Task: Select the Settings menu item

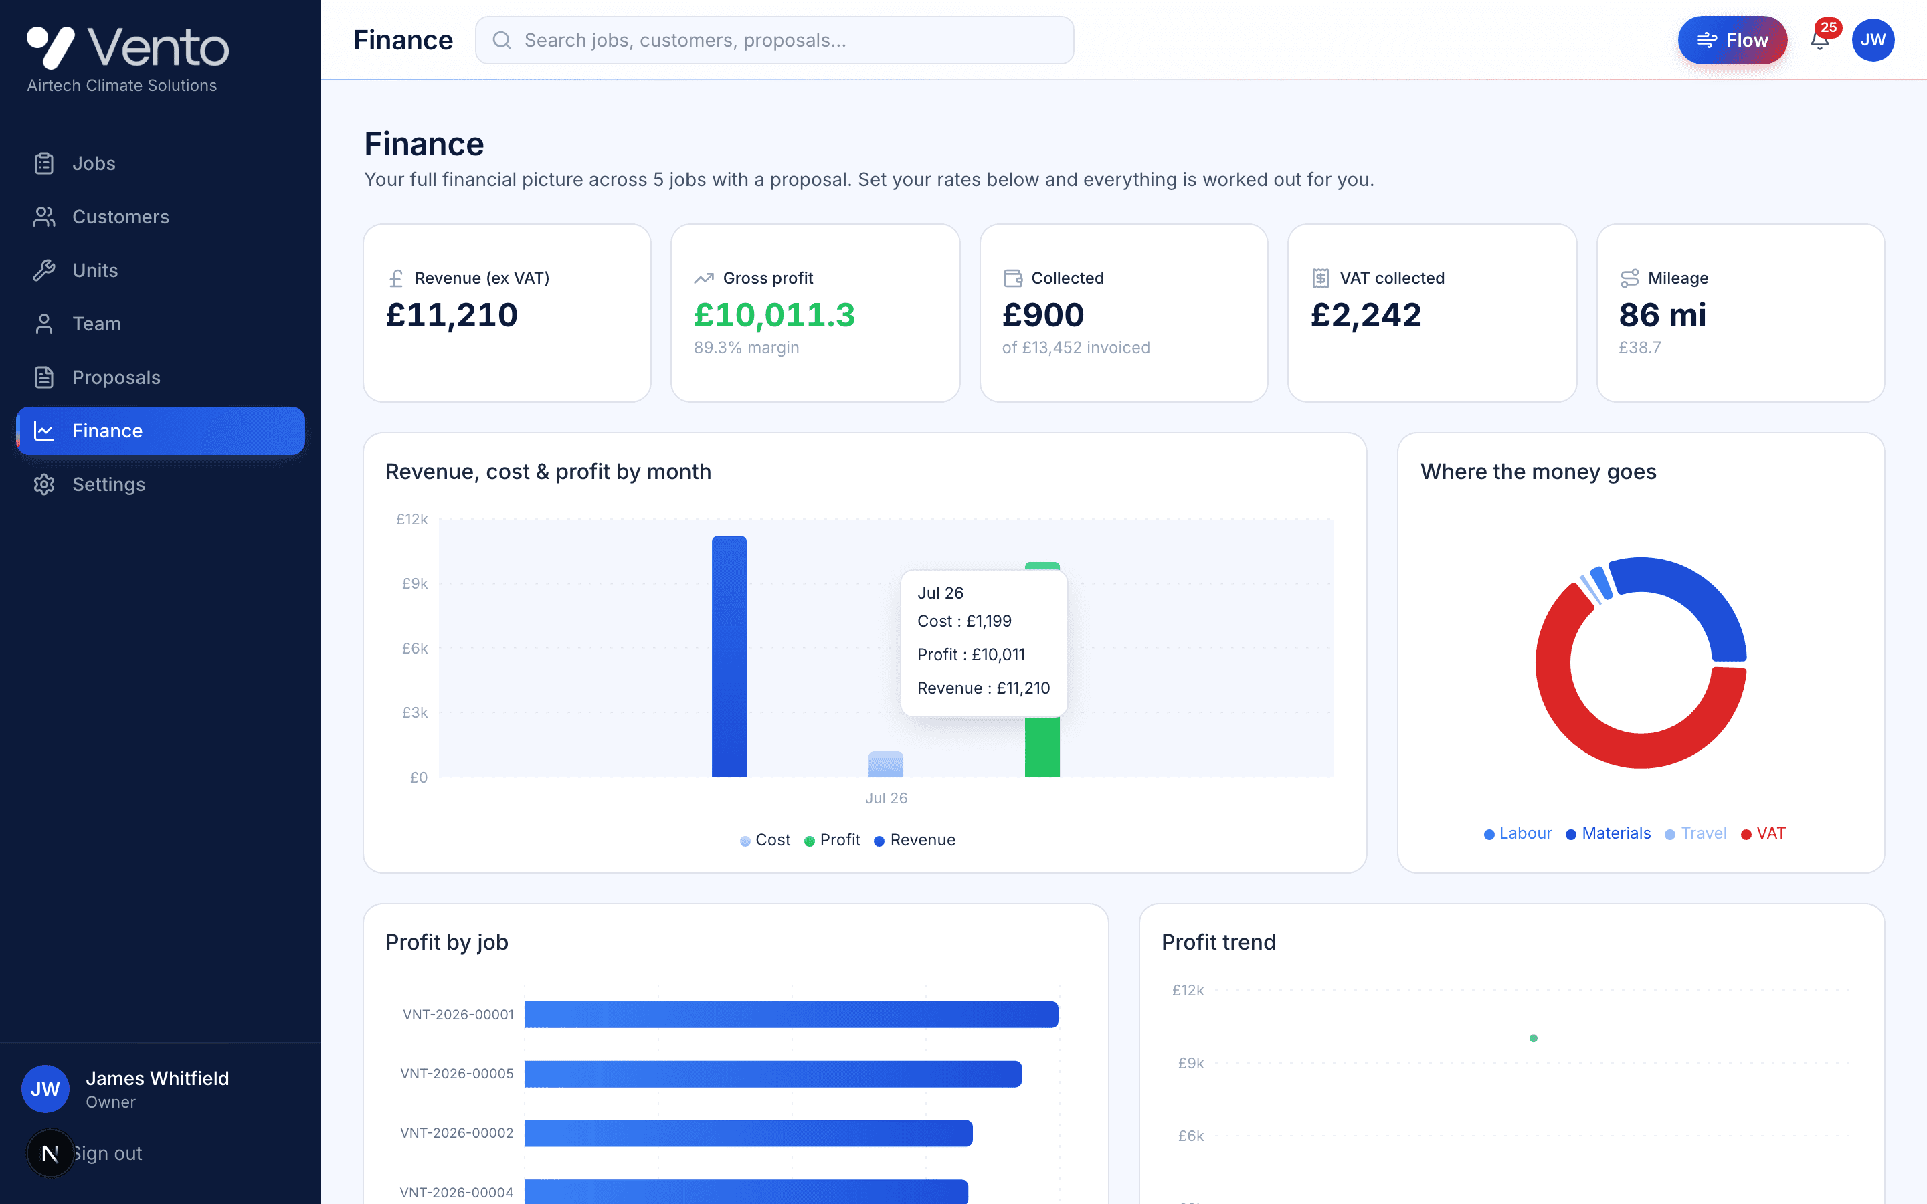Action: 160,484
